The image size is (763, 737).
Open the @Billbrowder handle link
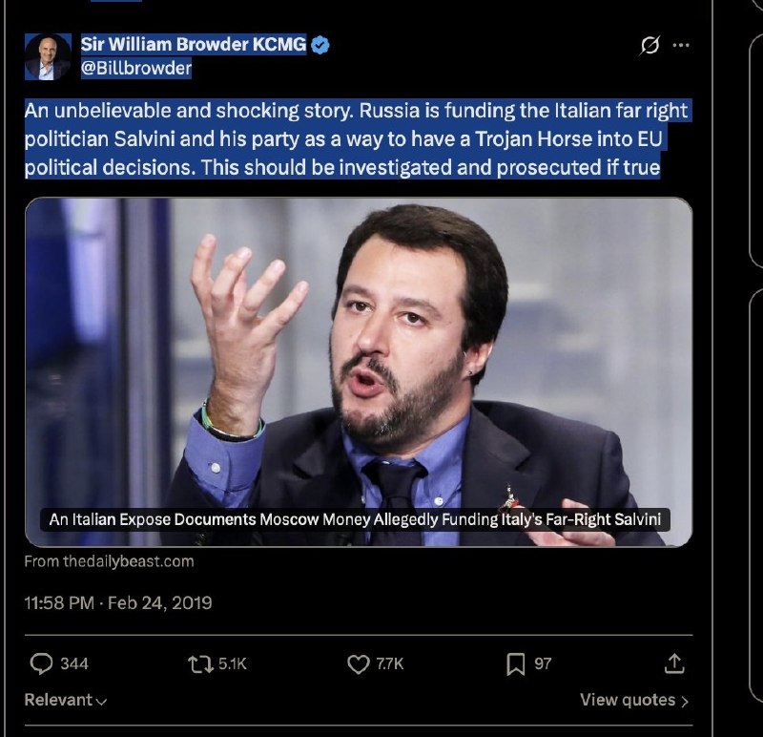[x=136, y=68]
